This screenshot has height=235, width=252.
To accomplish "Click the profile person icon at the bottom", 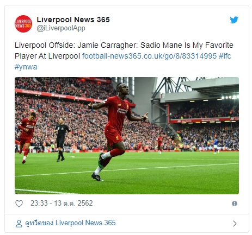I will 19,224.
